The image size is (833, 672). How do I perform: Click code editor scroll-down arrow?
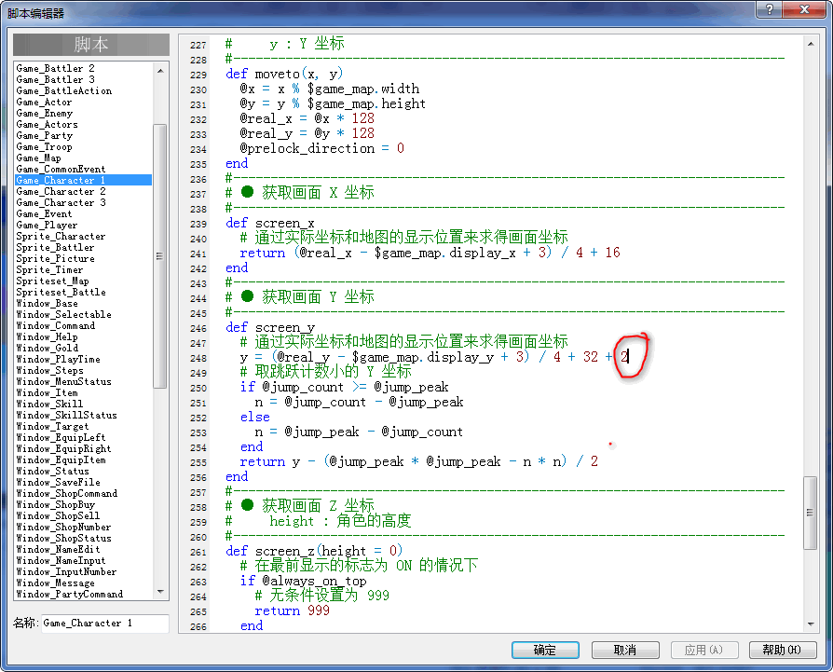(x=810, y=624)
